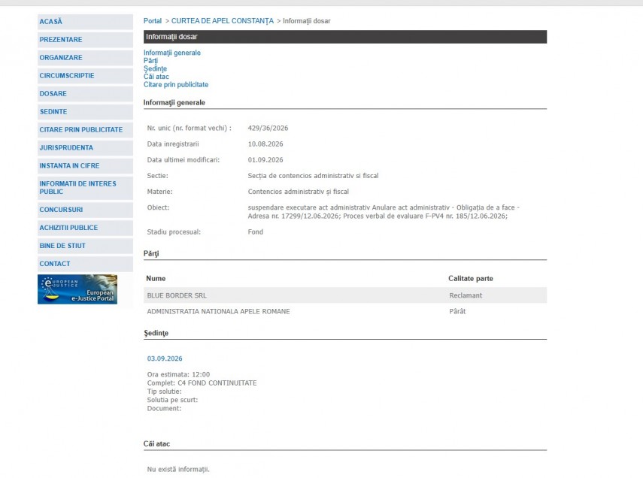
Task: Select ORGANIZARE in the sidebar
Action: click(x=85, y=58)
